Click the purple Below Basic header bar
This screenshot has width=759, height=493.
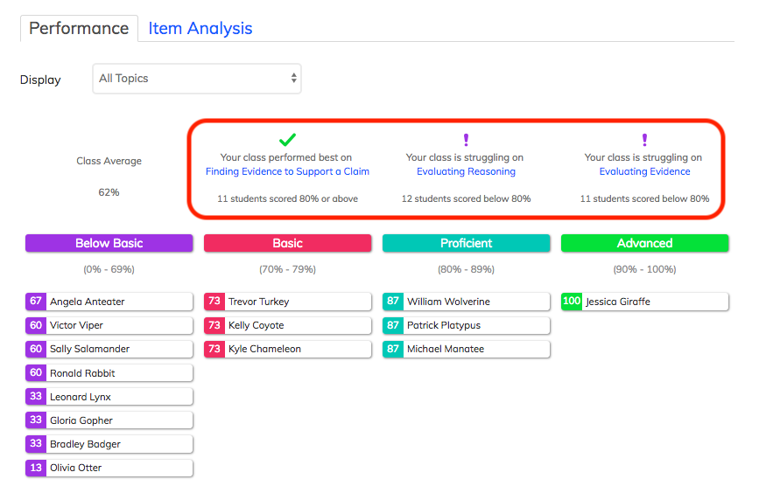tap(109, 243)
